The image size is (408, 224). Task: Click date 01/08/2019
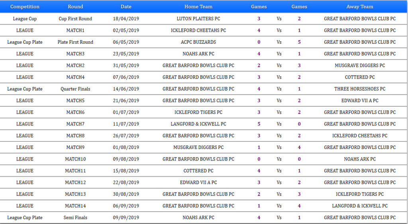(x=126, y=147)
